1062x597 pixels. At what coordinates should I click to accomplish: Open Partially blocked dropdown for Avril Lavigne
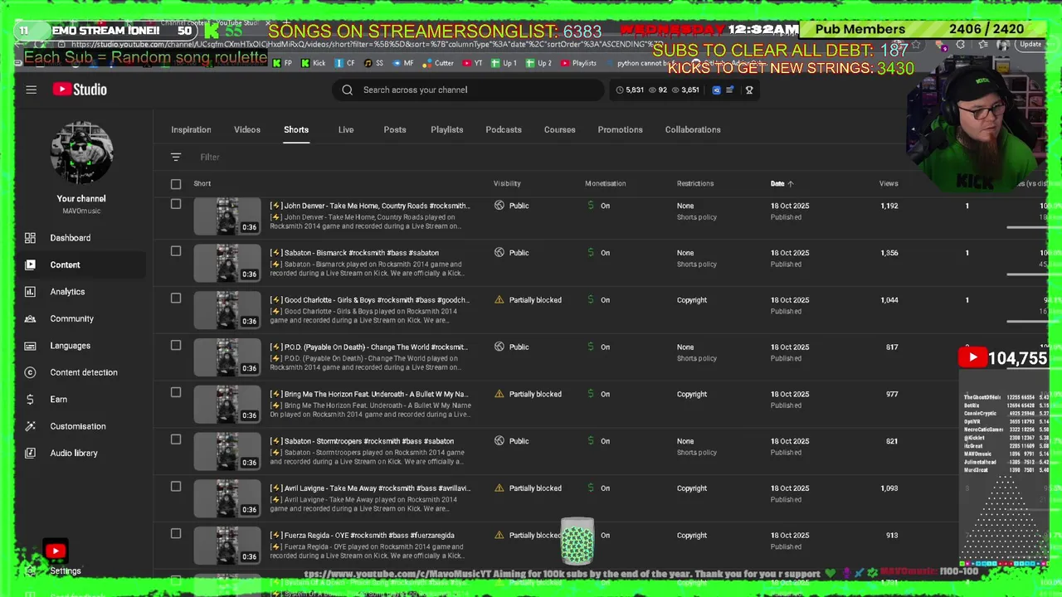click(x=535, y=488)
